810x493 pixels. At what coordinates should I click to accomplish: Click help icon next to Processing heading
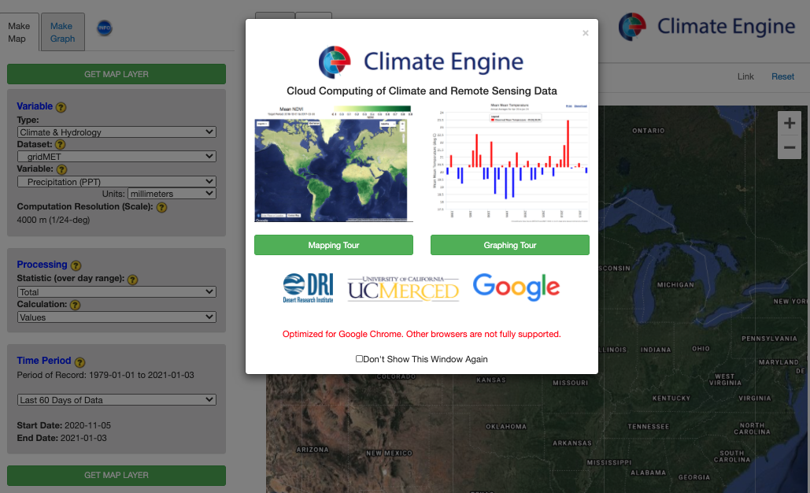coord(76,265)
